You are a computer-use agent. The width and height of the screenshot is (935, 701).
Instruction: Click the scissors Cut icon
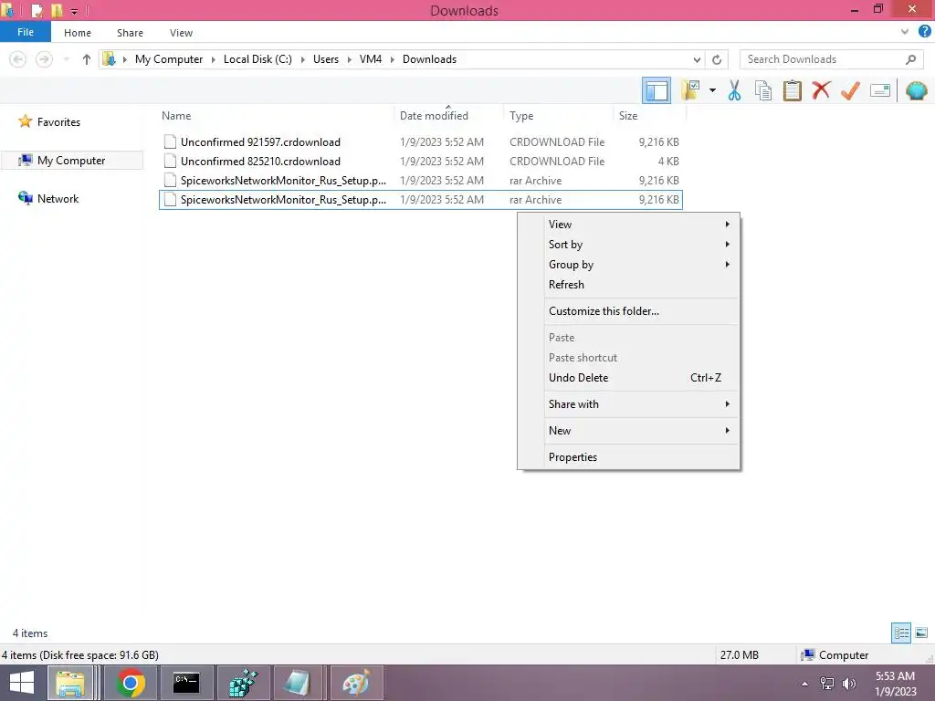pos(734,90)
